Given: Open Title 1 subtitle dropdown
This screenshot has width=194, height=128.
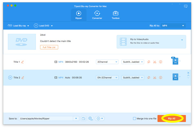Looking at the screenshot, I should pos(133,62).
